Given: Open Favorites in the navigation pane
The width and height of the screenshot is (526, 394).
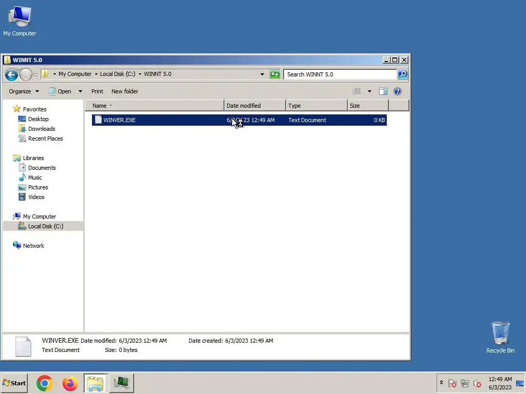Looking at the screenshot, I should [34, 109].
